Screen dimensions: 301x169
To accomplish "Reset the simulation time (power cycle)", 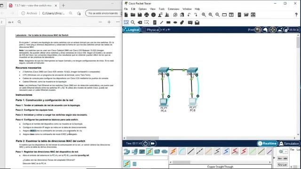I will [x=145, y=144].
